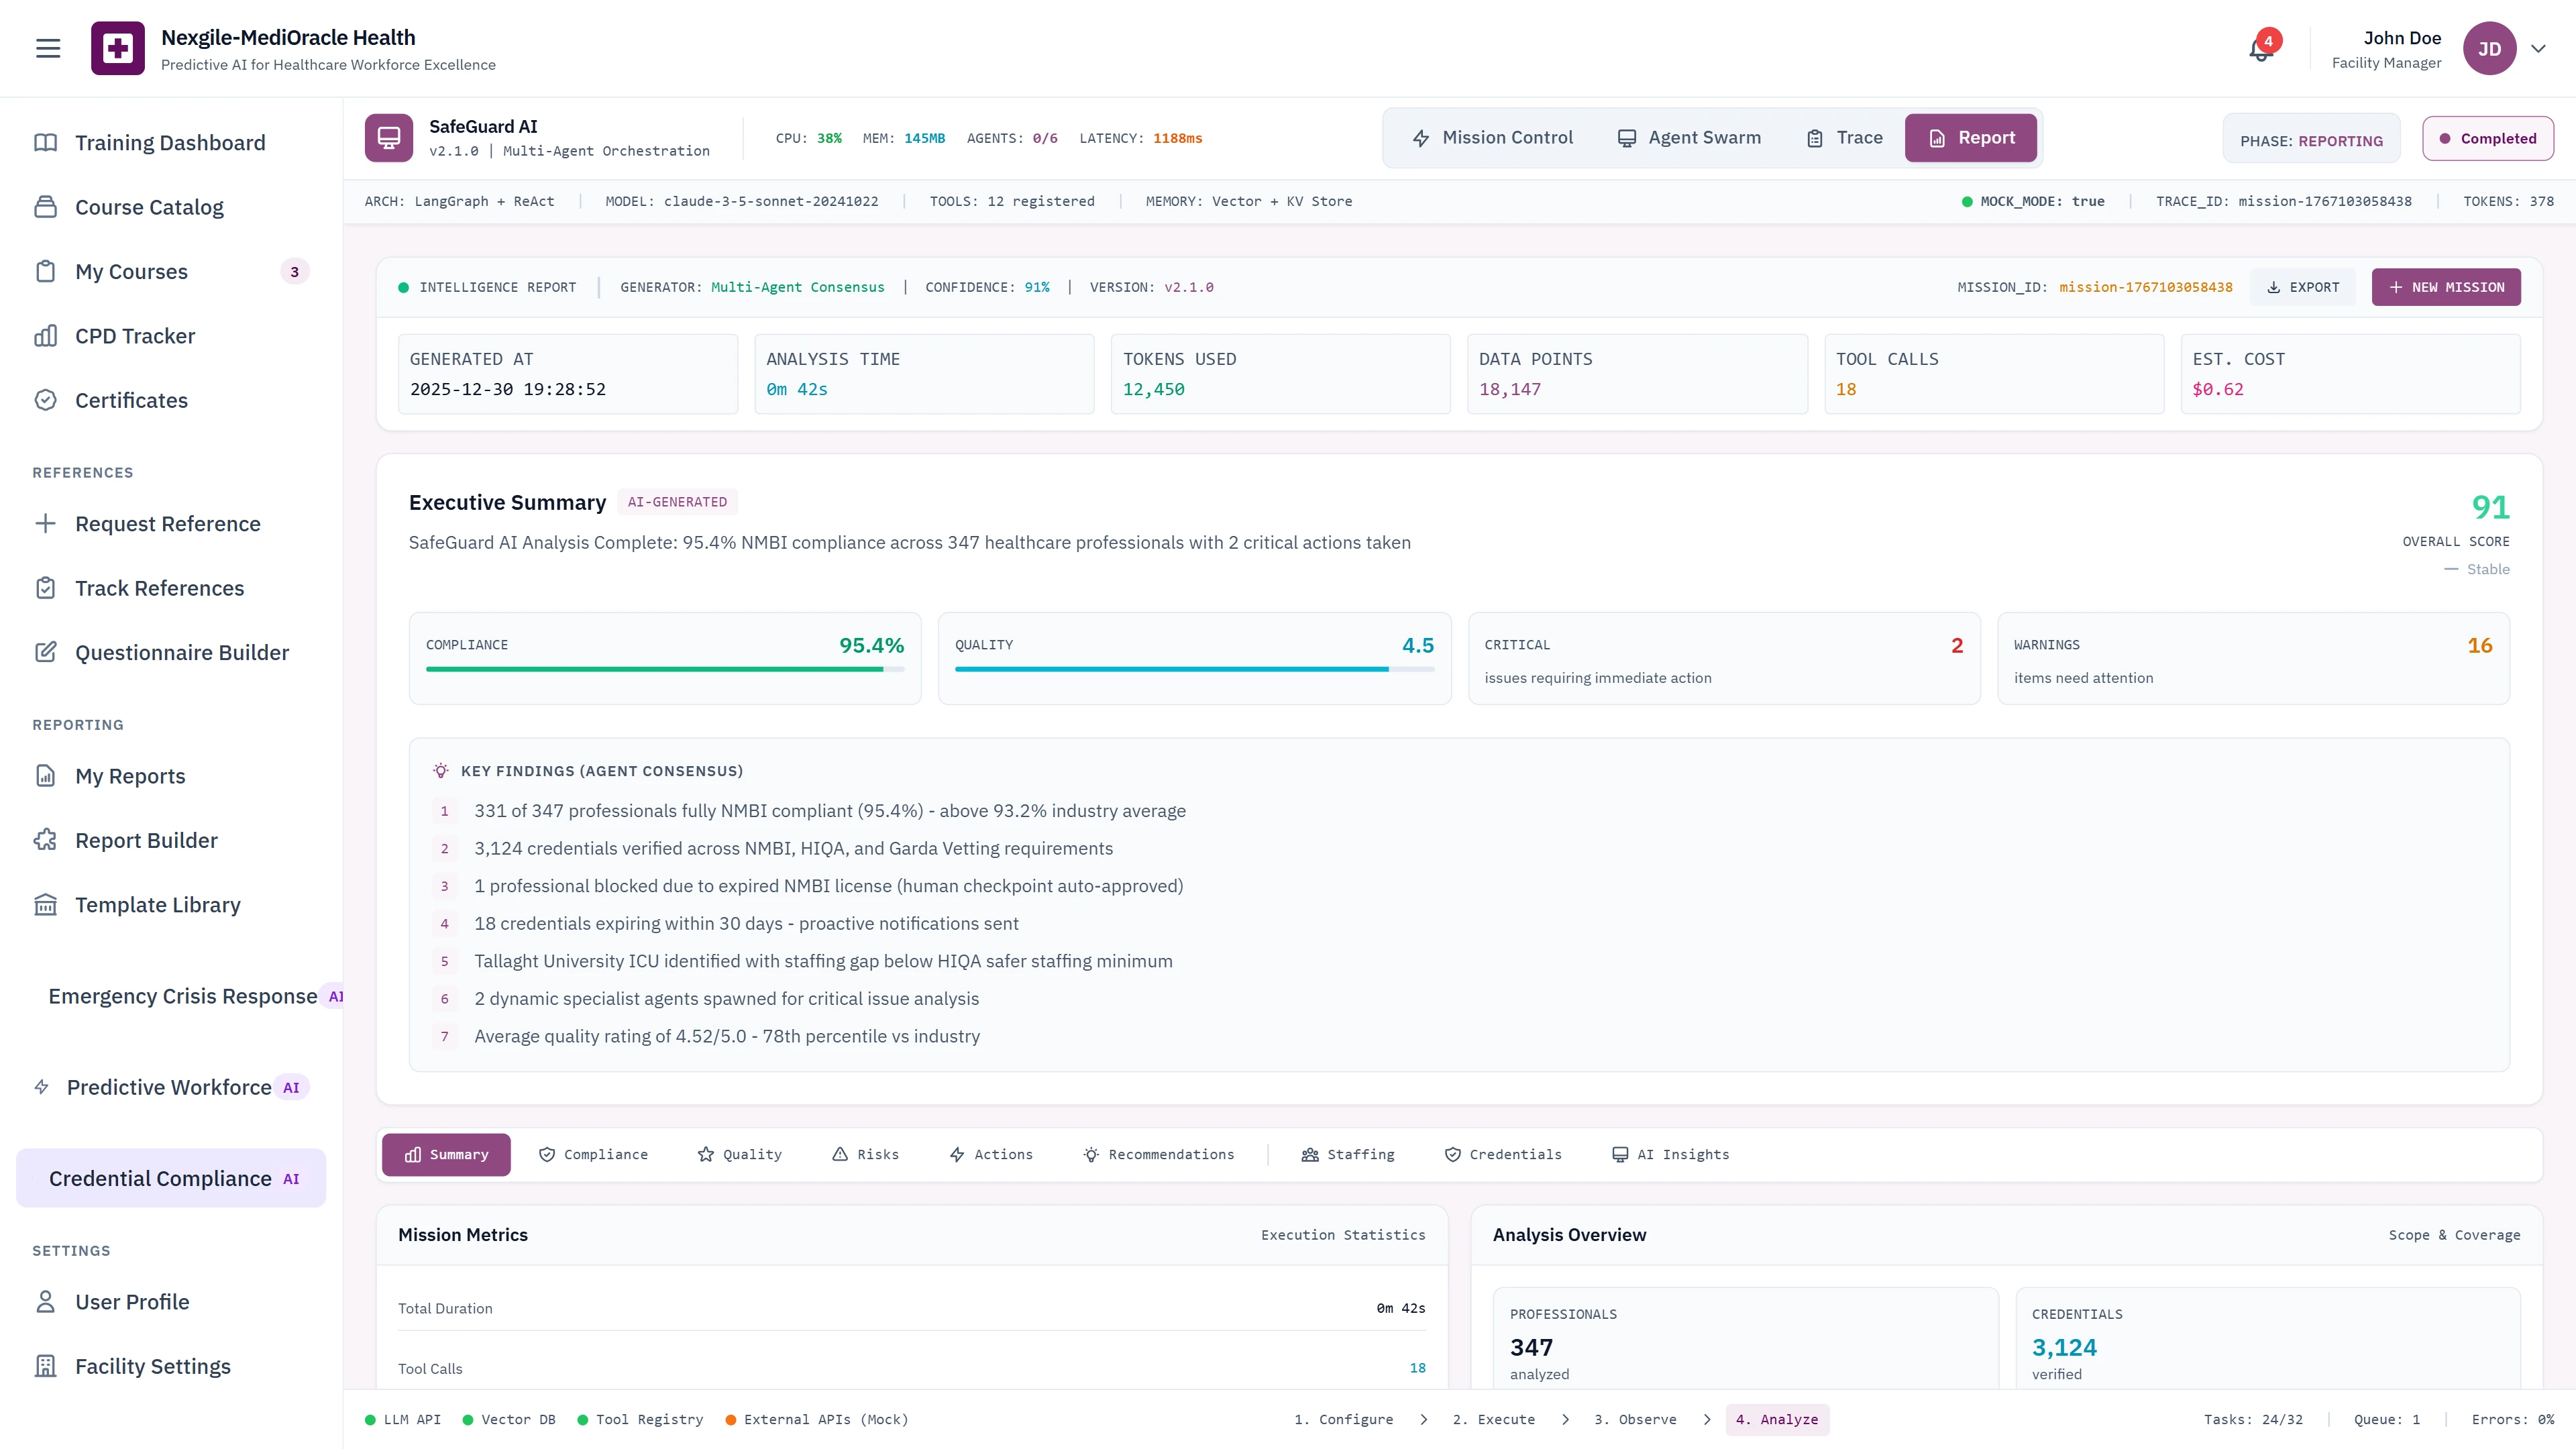Viewport: 2576px width, 1449px height.
Task: Switch to the Compliance tab
Action: tap(592, 1154)
